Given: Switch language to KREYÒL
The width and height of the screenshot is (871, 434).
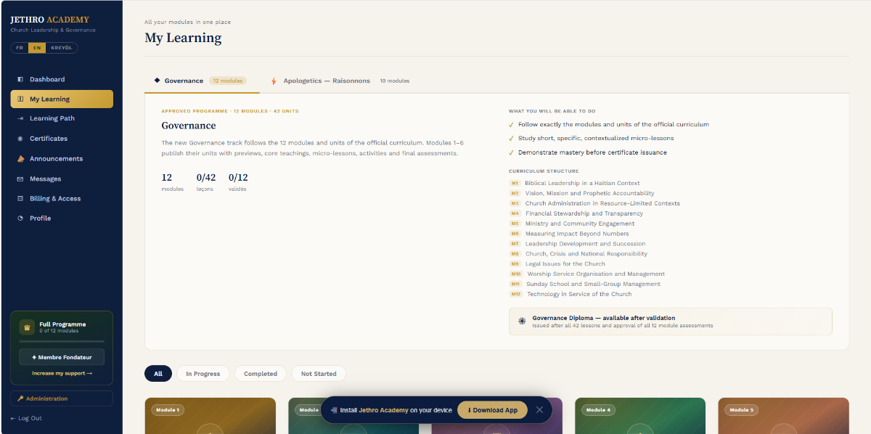Looking at the screenshot, I should point(62,48).
